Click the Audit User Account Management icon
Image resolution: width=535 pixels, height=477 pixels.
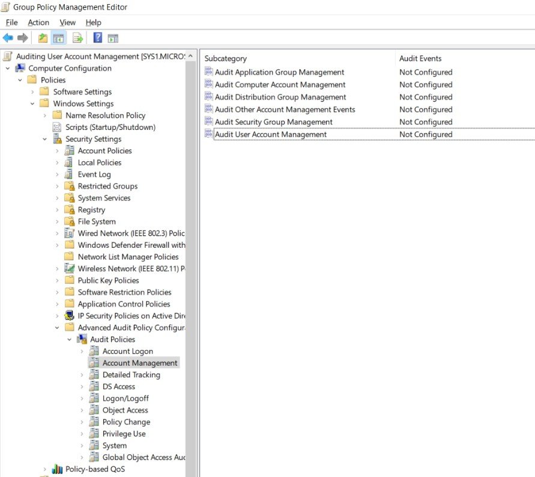tap(208, 134)
